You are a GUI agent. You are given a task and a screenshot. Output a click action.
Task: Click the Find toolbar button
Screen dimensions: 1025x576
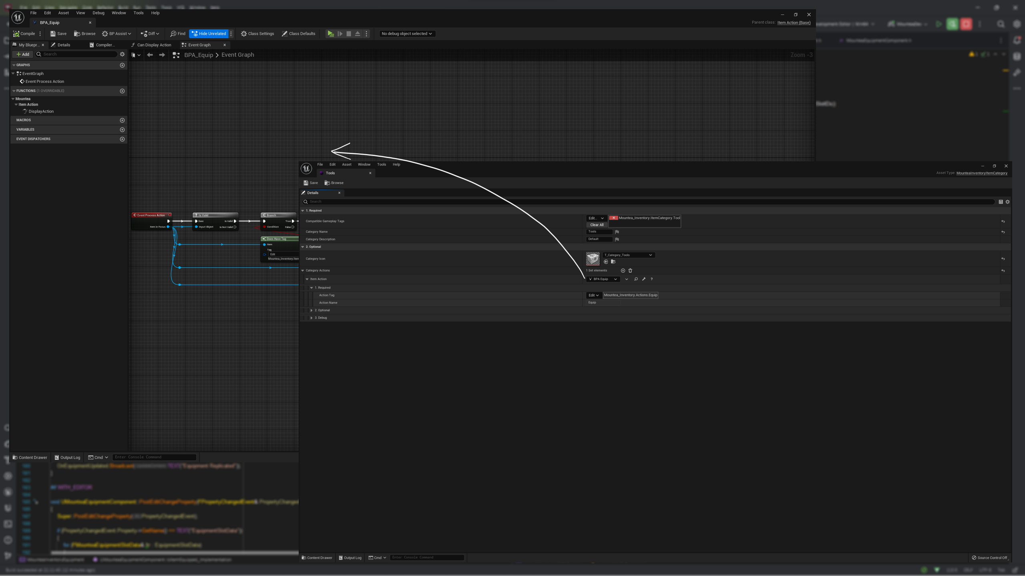point(178,34)
